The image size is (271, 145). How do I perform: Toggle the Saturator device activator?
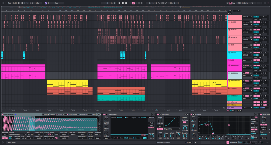[x=158, y=114]
